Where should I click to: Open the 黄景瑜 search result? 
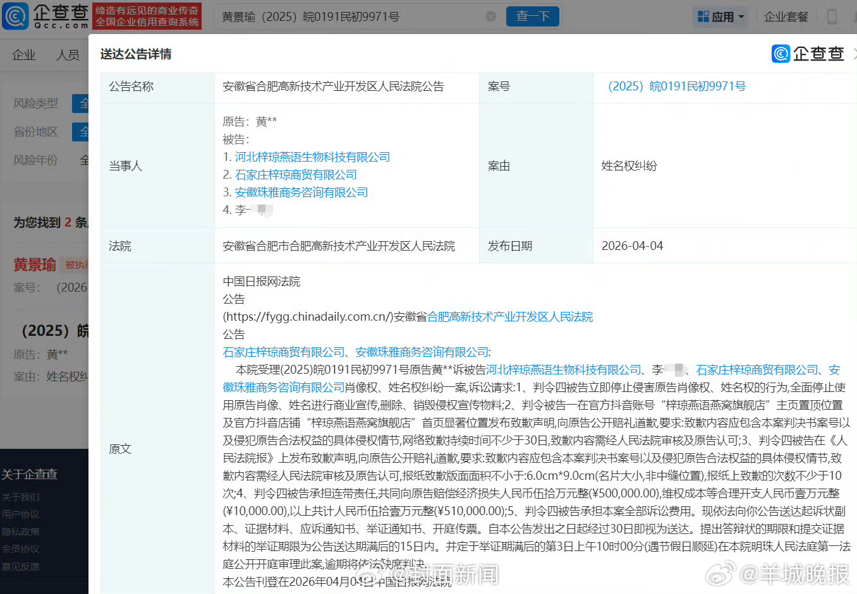click(35, 265)
